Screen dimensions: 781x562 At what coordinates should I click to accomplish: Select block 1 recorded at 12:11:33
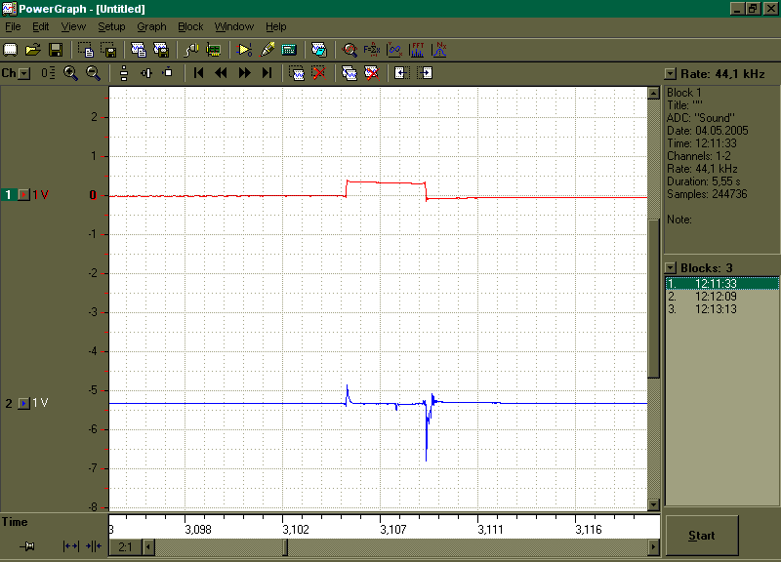pos(722,284)
